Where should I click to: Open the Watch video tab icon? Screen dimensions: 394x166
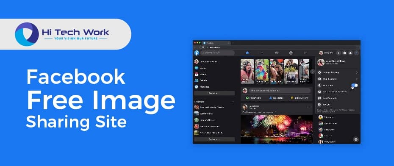pyautogui.click(x=262, y=53)
